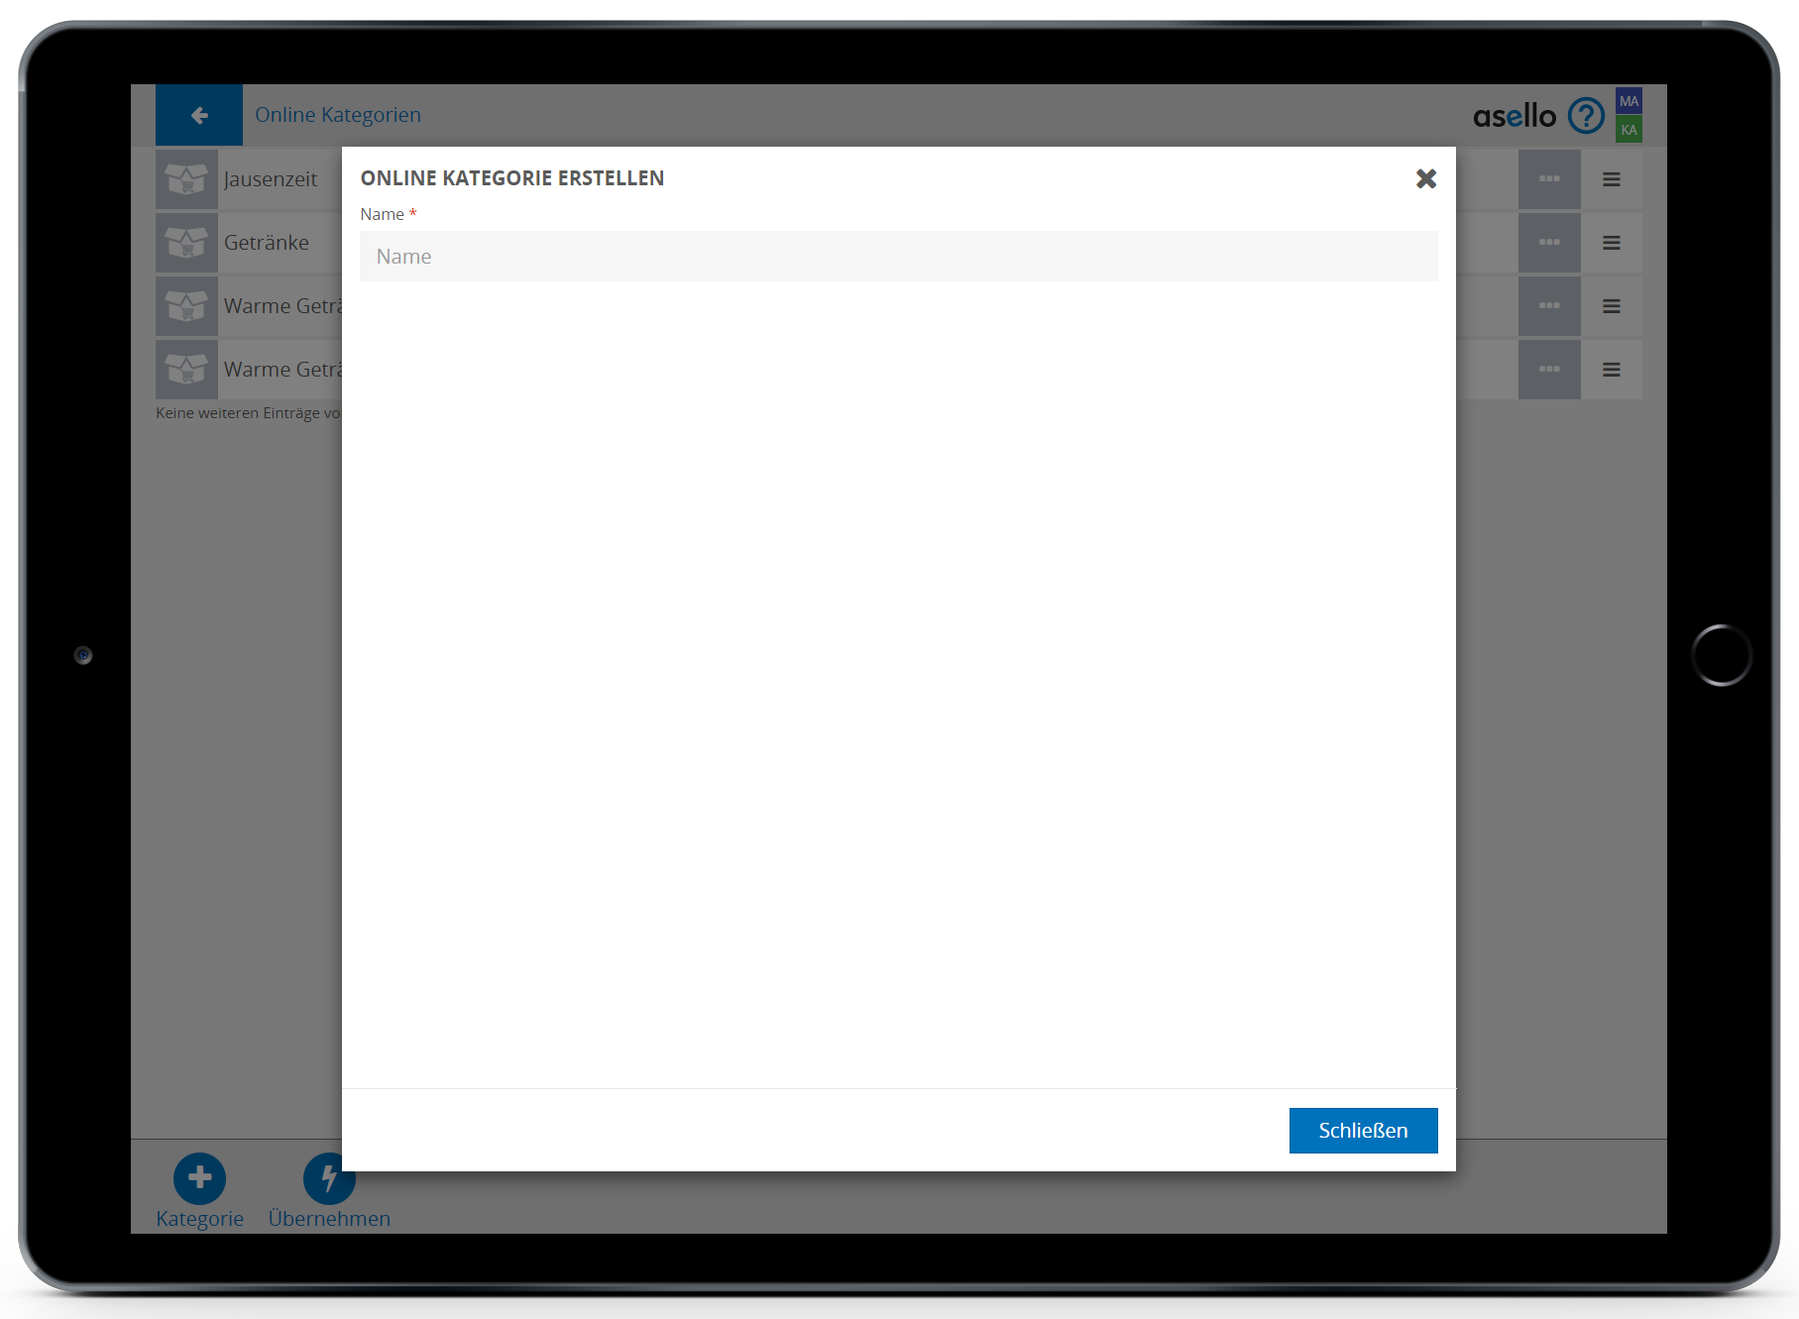Open three-dot options for last Warme Getränke row

click(x=1549, y=370)
